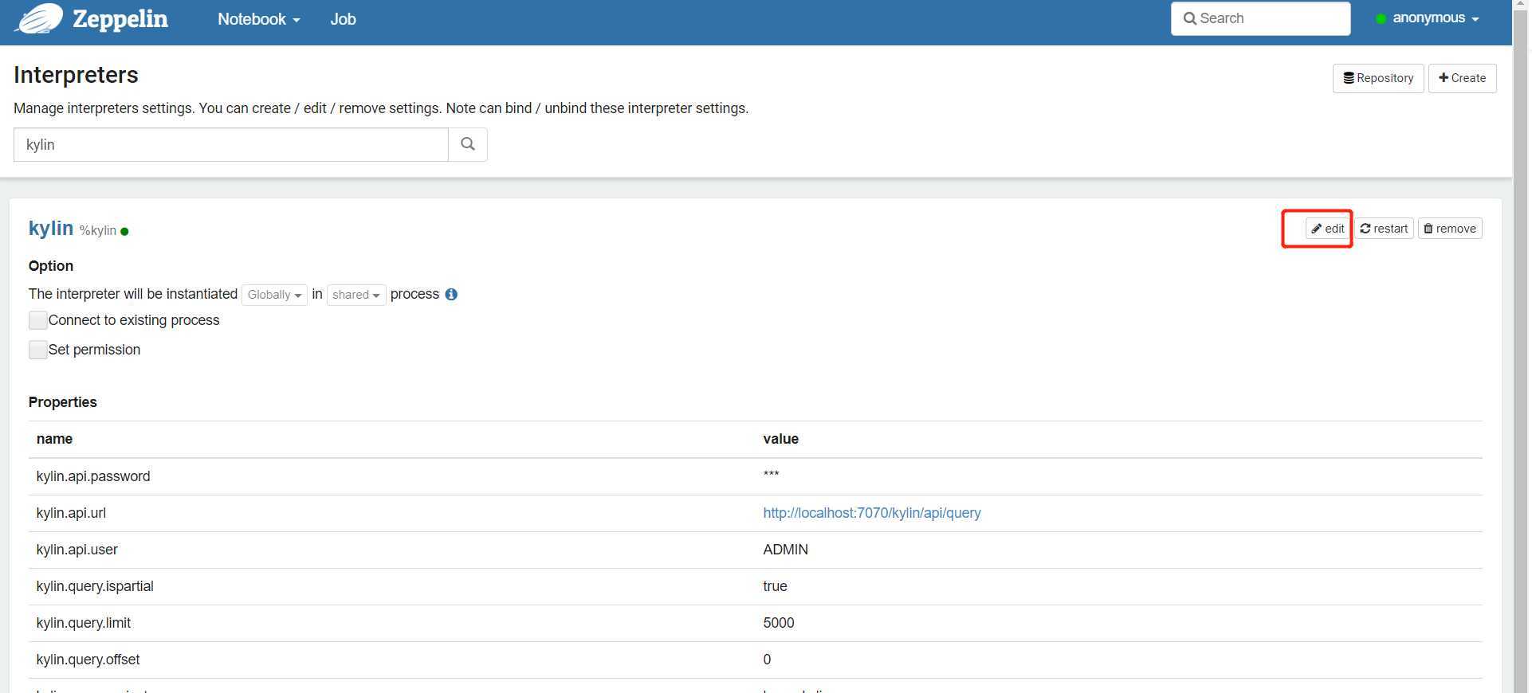
Task: Open the kylin API query URL link
Action: [x=871, y=513]
